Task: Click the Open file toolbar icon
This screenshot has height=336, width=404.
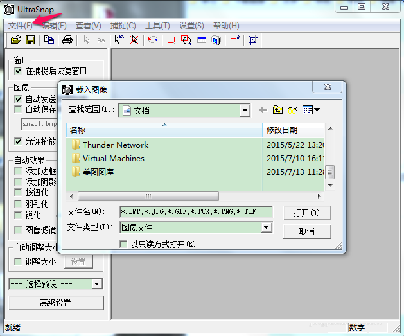Action: 15,40
